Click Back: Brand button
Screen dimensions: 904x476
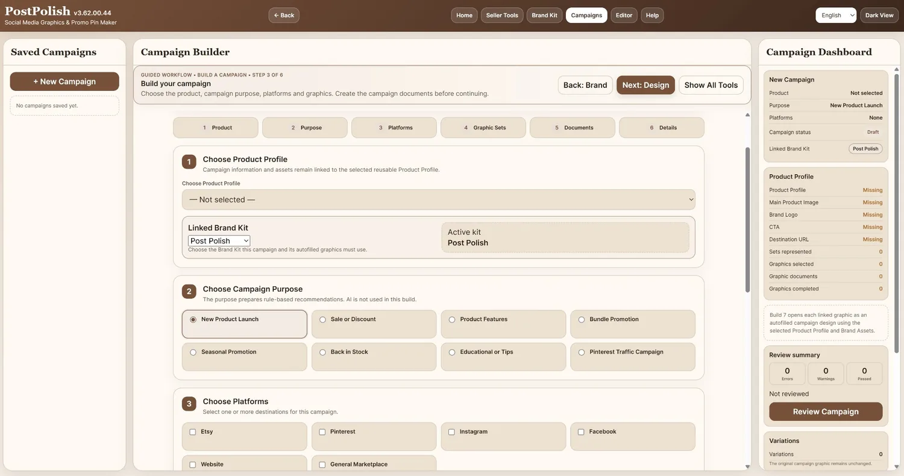[585, 85]
